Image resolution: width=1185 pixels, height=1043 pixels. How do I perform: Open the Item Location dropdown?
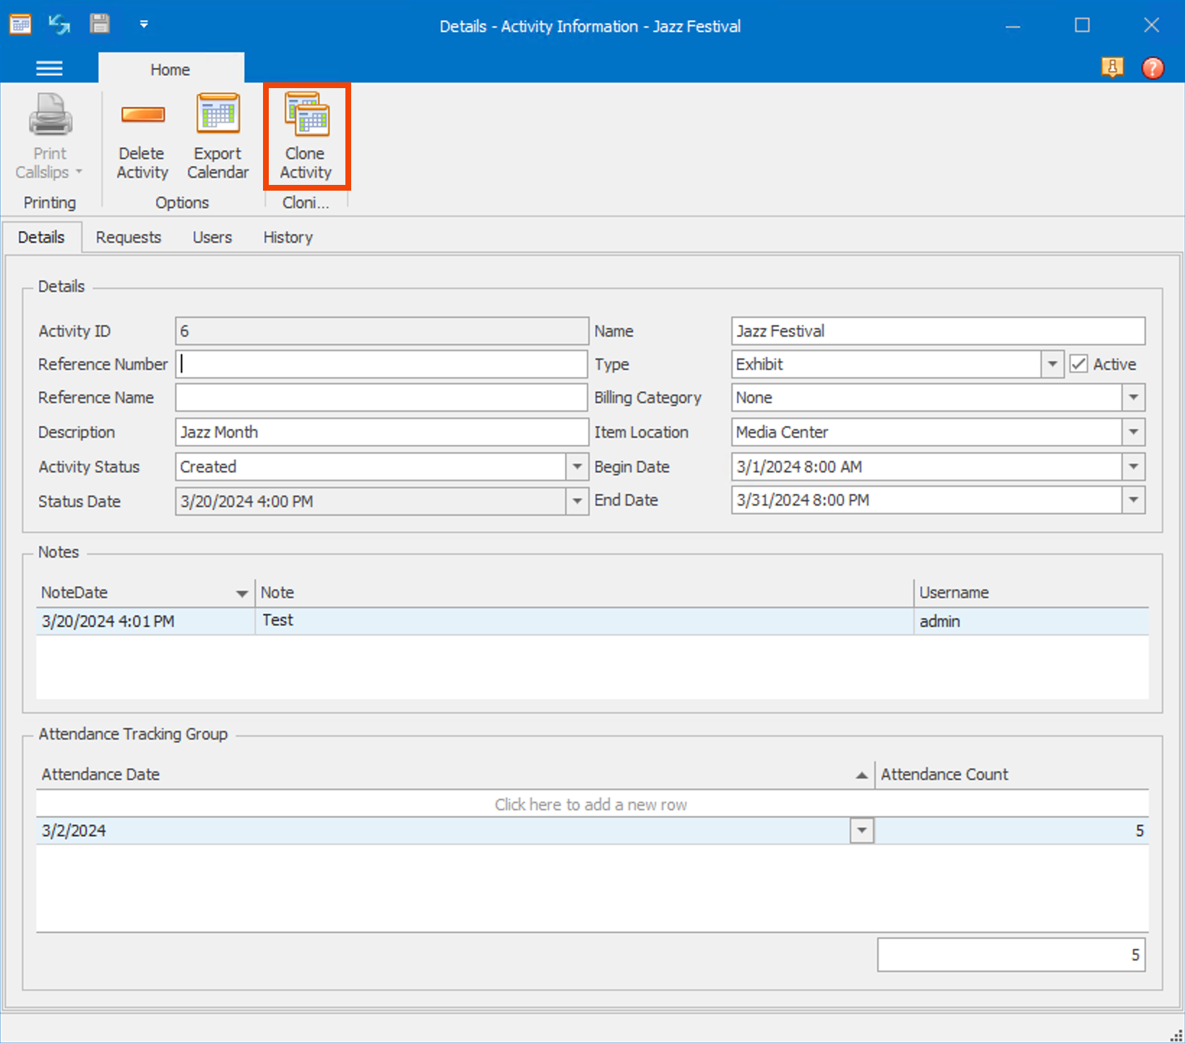(1133, 432)
